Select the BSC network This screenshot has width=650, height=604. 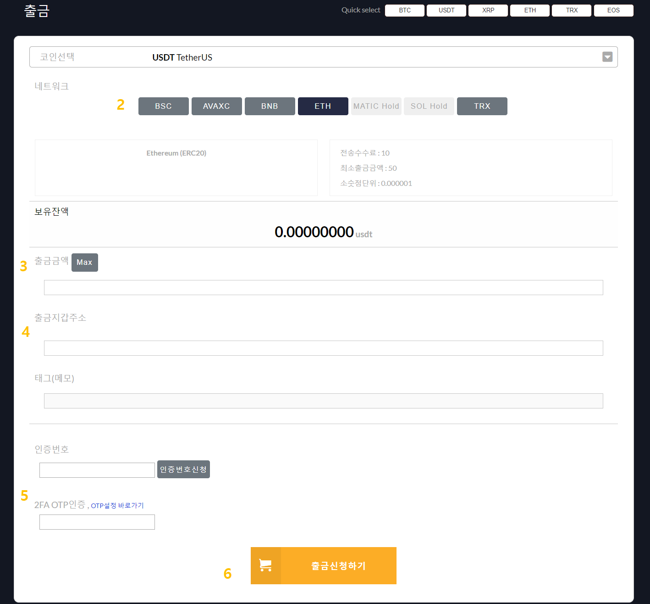163,106
